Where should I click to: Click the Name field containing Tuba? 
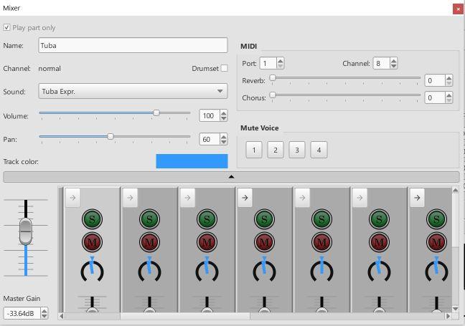[x=133, y=45]
